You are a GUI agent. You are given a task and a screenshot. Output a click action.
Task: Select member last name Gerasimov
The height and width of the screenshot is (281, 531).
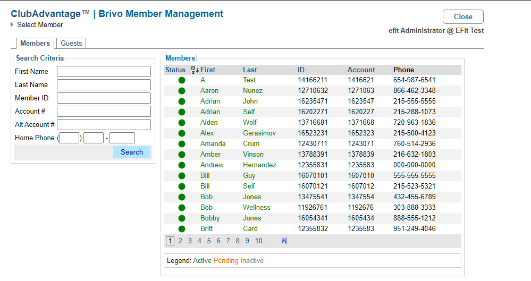[259, 133]
